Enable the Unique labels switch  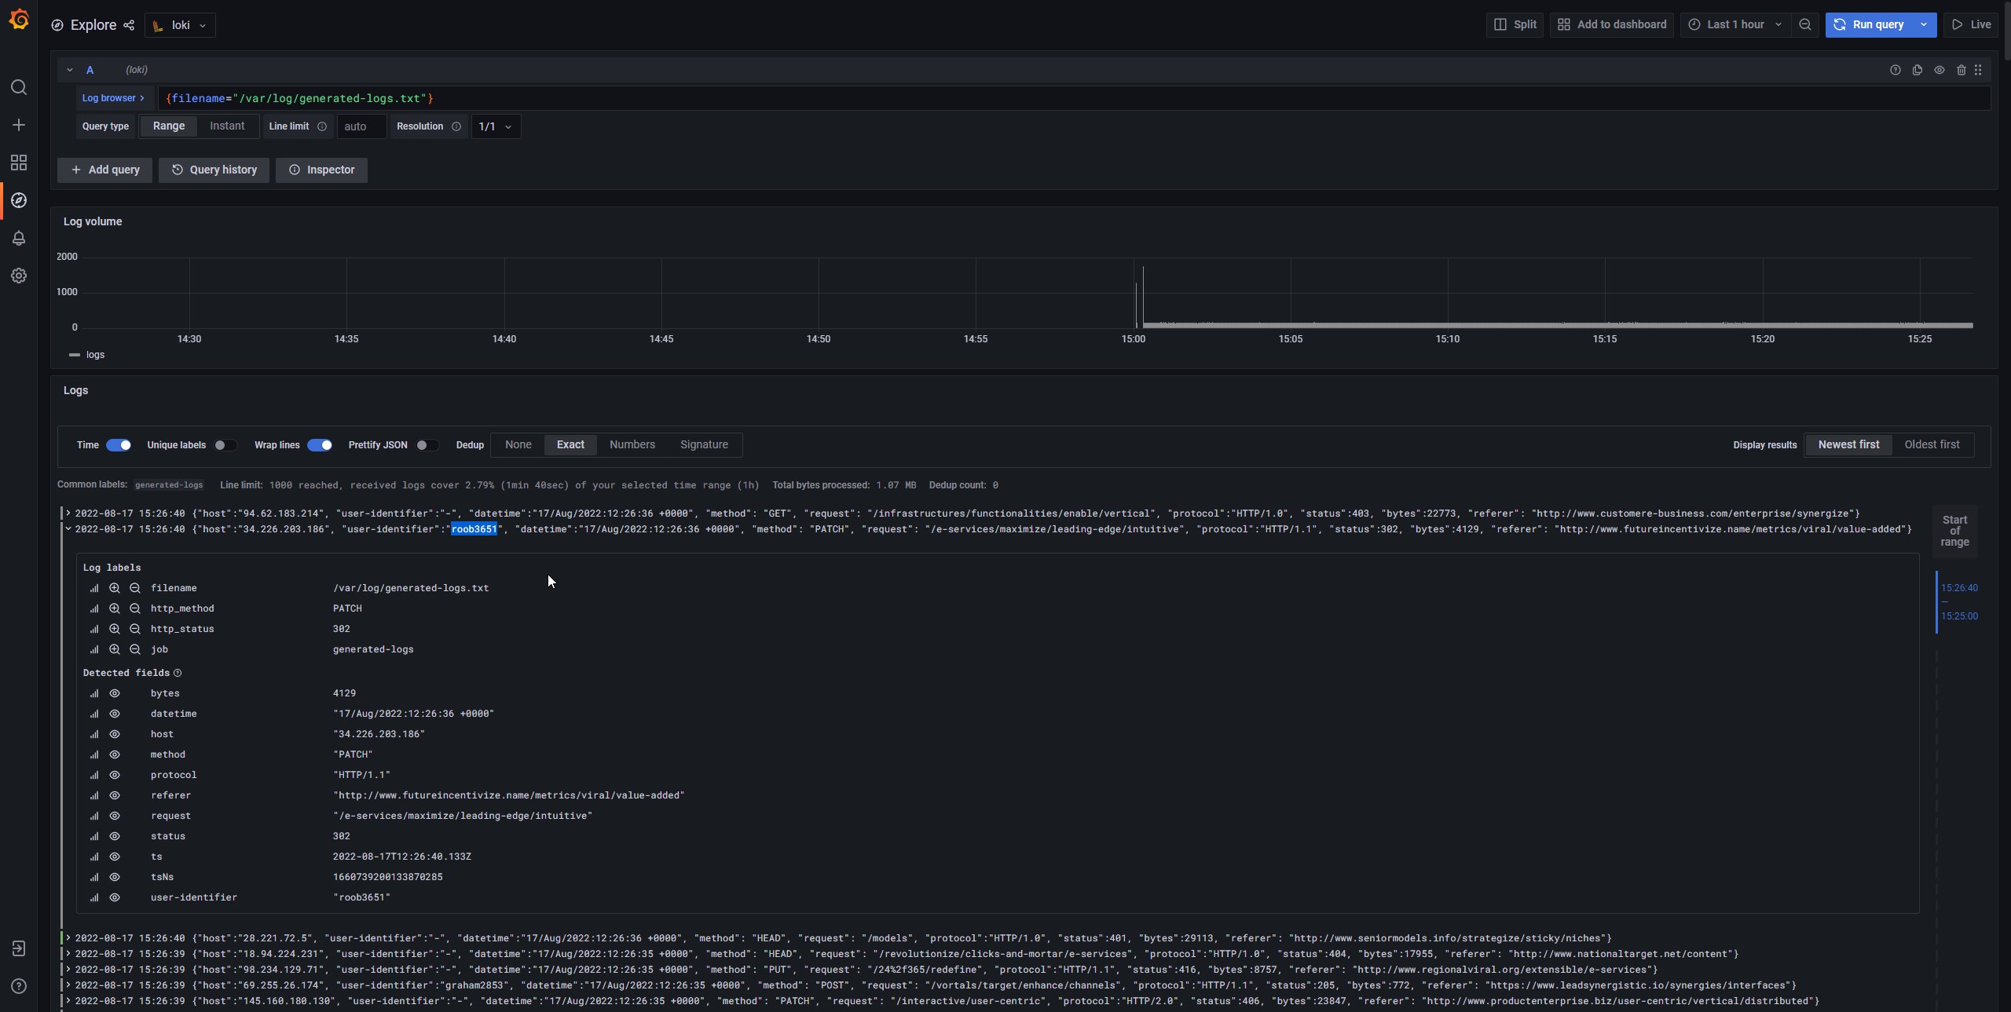225,445
